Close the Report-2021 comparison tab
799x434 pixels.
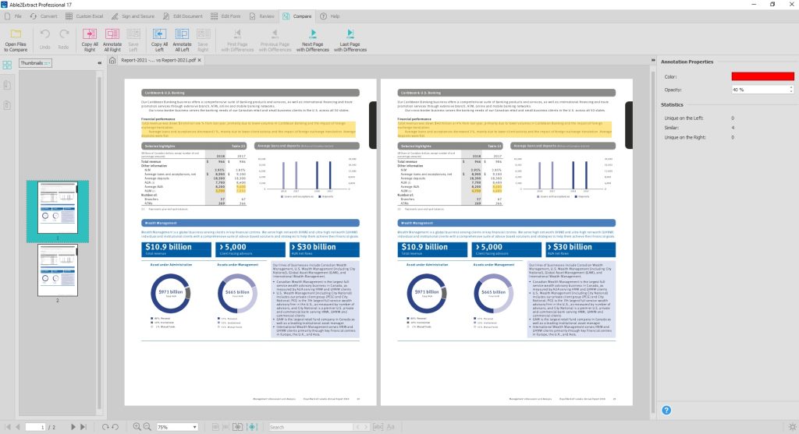(199, 60)
